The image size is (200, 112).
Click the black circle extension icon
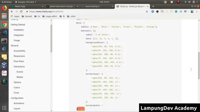pyautogui.click(x=157, y=12)
